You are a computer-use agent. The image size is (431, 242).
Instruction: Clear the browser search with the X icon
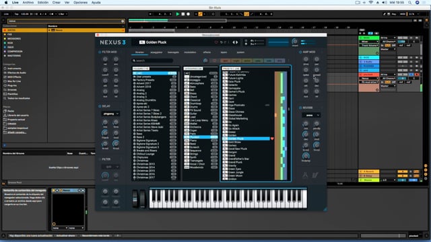(123, 21)
